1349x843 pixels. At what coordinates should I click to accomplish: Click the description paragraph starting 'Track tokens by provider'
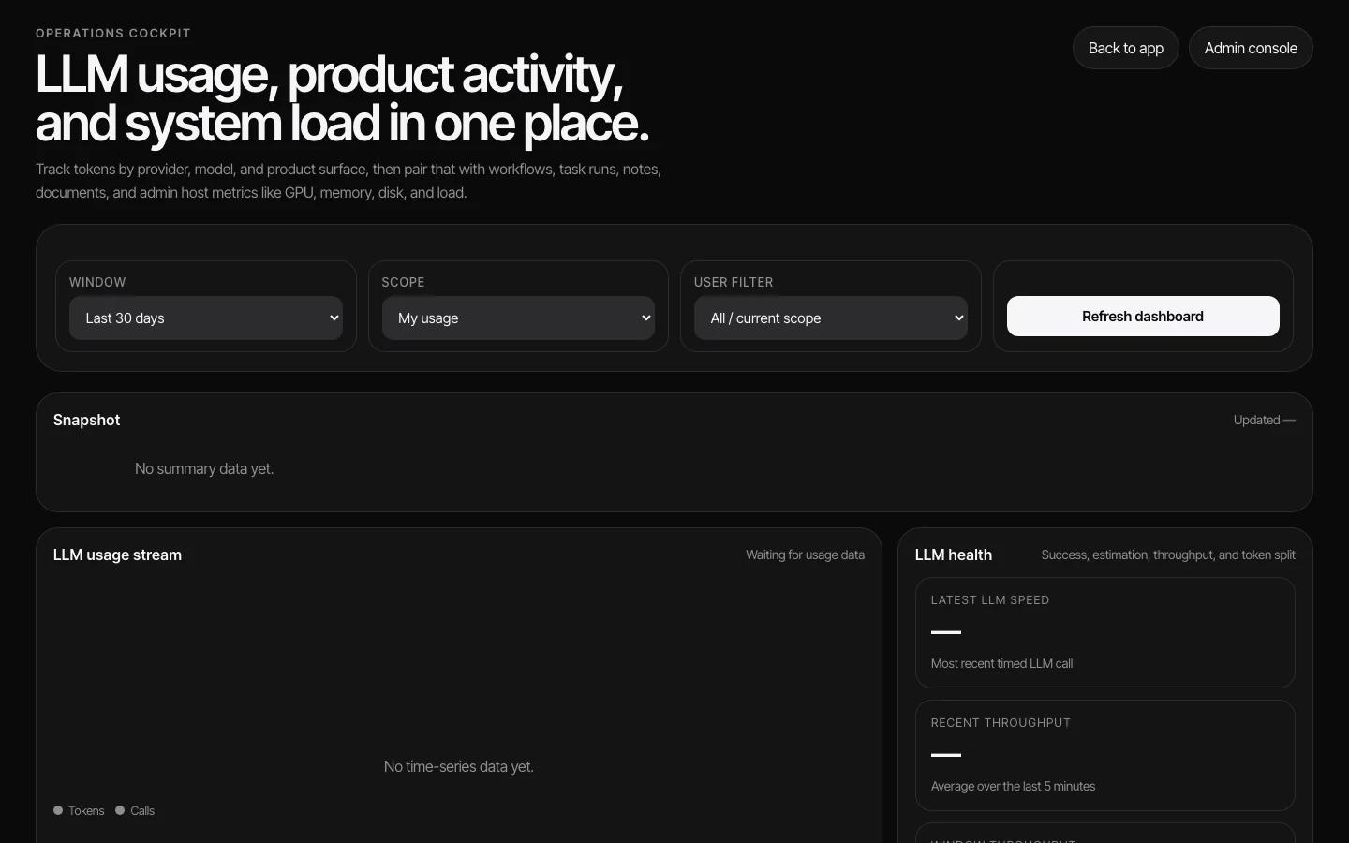(x=348, y=181)
